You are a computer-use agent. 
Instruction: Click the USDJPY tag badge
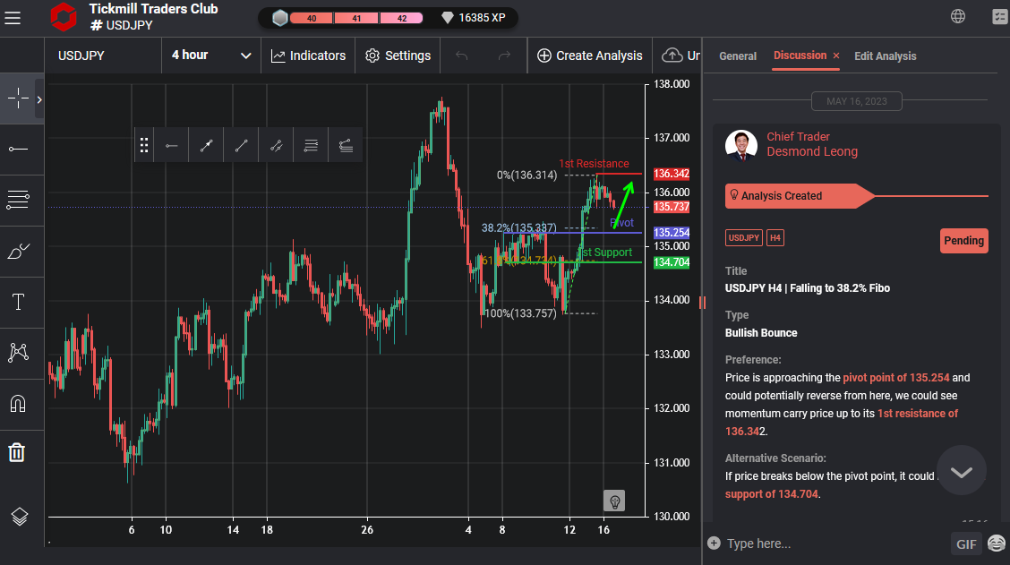(744, 237)
